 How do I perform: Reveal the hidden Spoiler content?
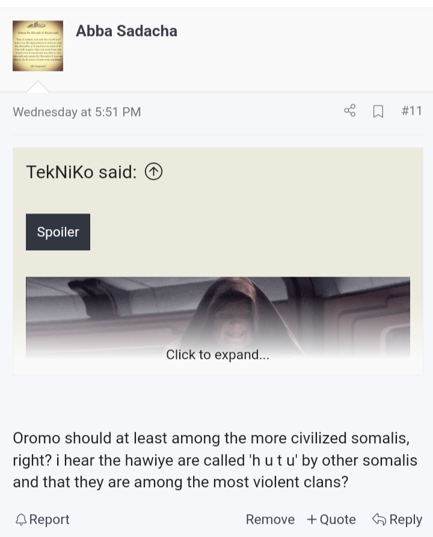(x=58, y=232)
